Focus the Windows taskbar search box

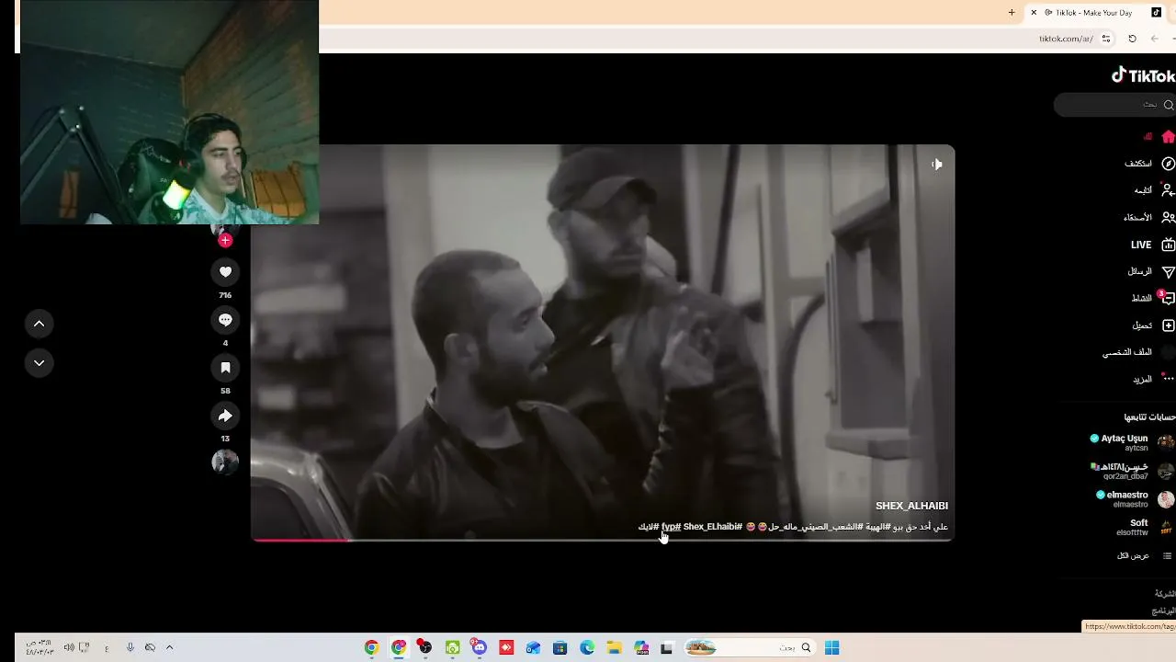click(749, 647)
